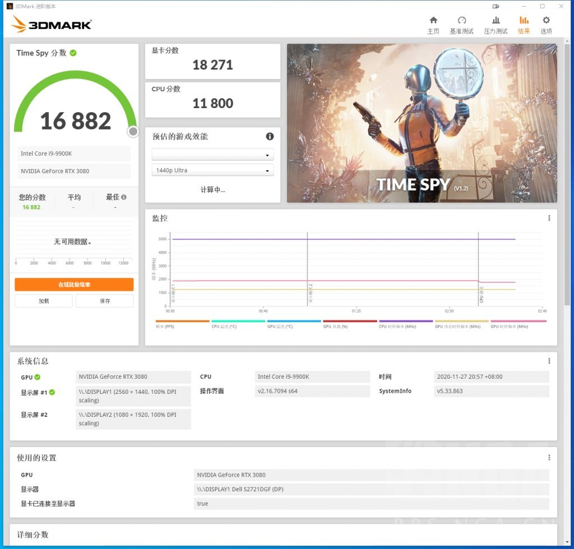Open the Benchmarks (基准测试) icon
This screenshot has height=549, width=574.
tap(461, 25)
